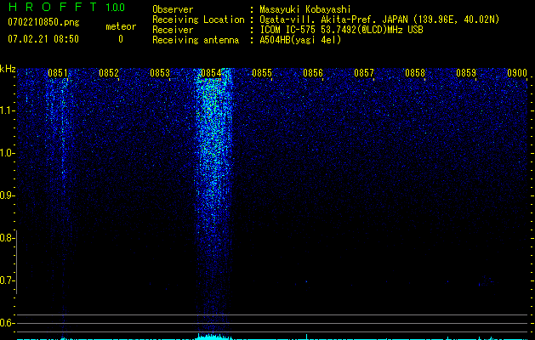The height and width of the screenshot is (340, 535).
Task: Click the 0854 time marker
Action: point(211,73)
